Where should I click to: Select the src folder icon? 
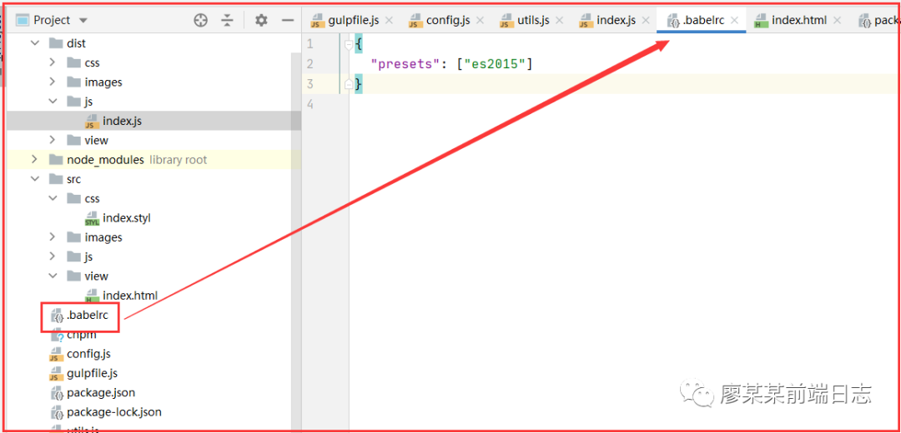[x=56, y=179]
